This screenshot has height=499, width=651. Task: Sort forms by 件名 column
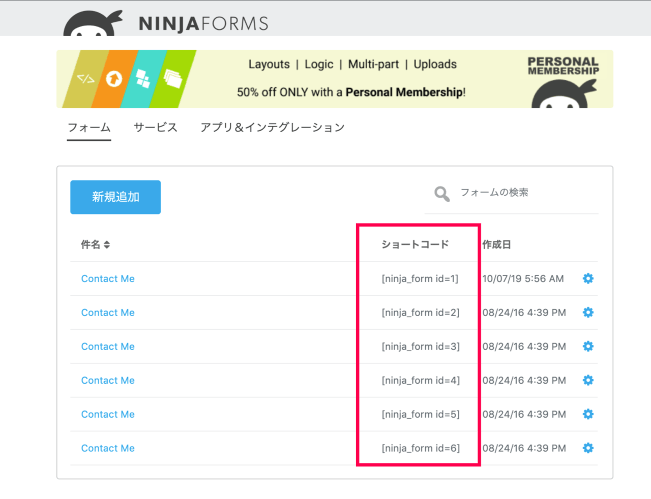pos(95,244)
